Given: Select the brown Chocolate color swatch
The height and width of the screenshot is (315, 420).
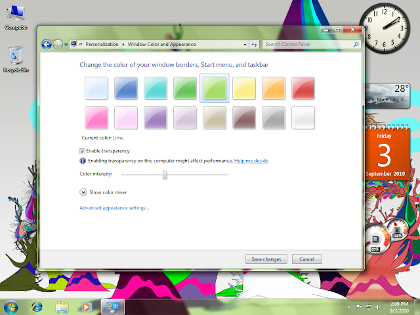Looking at the screenshot, I should [244, 117].
